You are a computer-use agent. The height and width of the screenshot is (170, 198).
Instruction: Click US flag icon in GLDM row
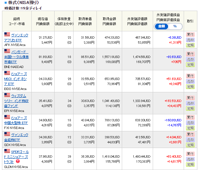pyautogui.click(x=7, y=151)
